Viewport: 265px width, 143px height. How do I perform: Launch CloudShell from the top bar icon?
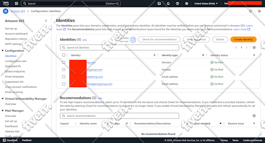159,4
